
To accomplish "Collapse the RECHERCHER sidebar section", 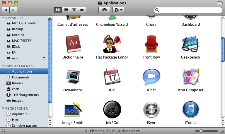I will 3,109.
